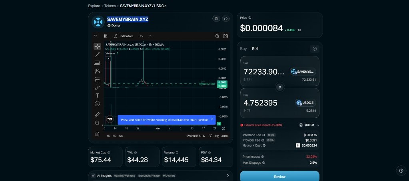409x181 pixels.
Task: Click the TradingView logo on chart
Action: click(110, 119)
